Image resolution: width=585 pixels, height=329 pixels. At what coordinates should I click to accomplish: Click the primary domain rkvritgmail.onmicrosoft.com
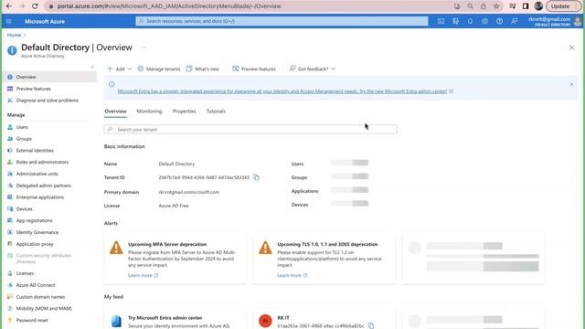tap(189, 192)
